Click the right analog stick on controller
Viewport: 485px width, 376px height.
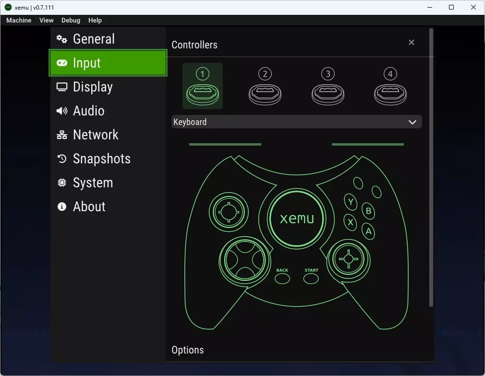[349, 259]
